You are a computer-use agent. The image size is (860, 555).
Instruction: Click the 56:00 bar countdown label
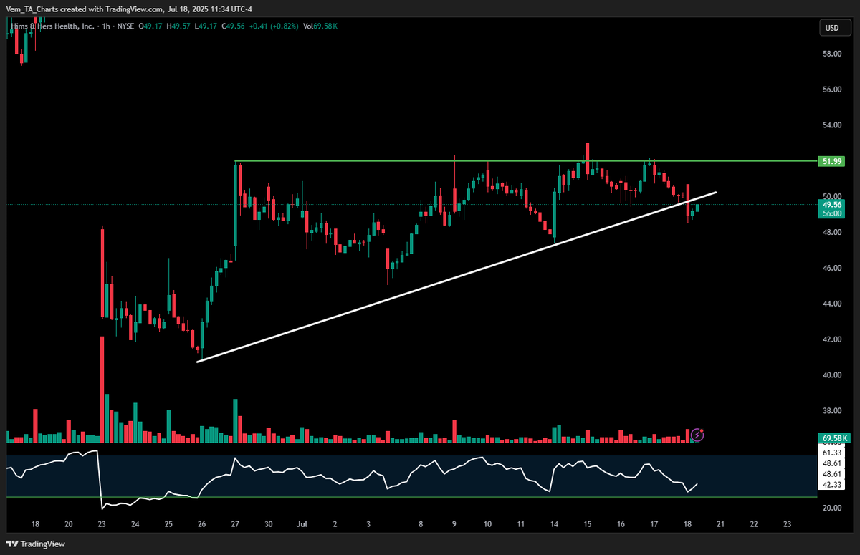[x=832, y=213]
